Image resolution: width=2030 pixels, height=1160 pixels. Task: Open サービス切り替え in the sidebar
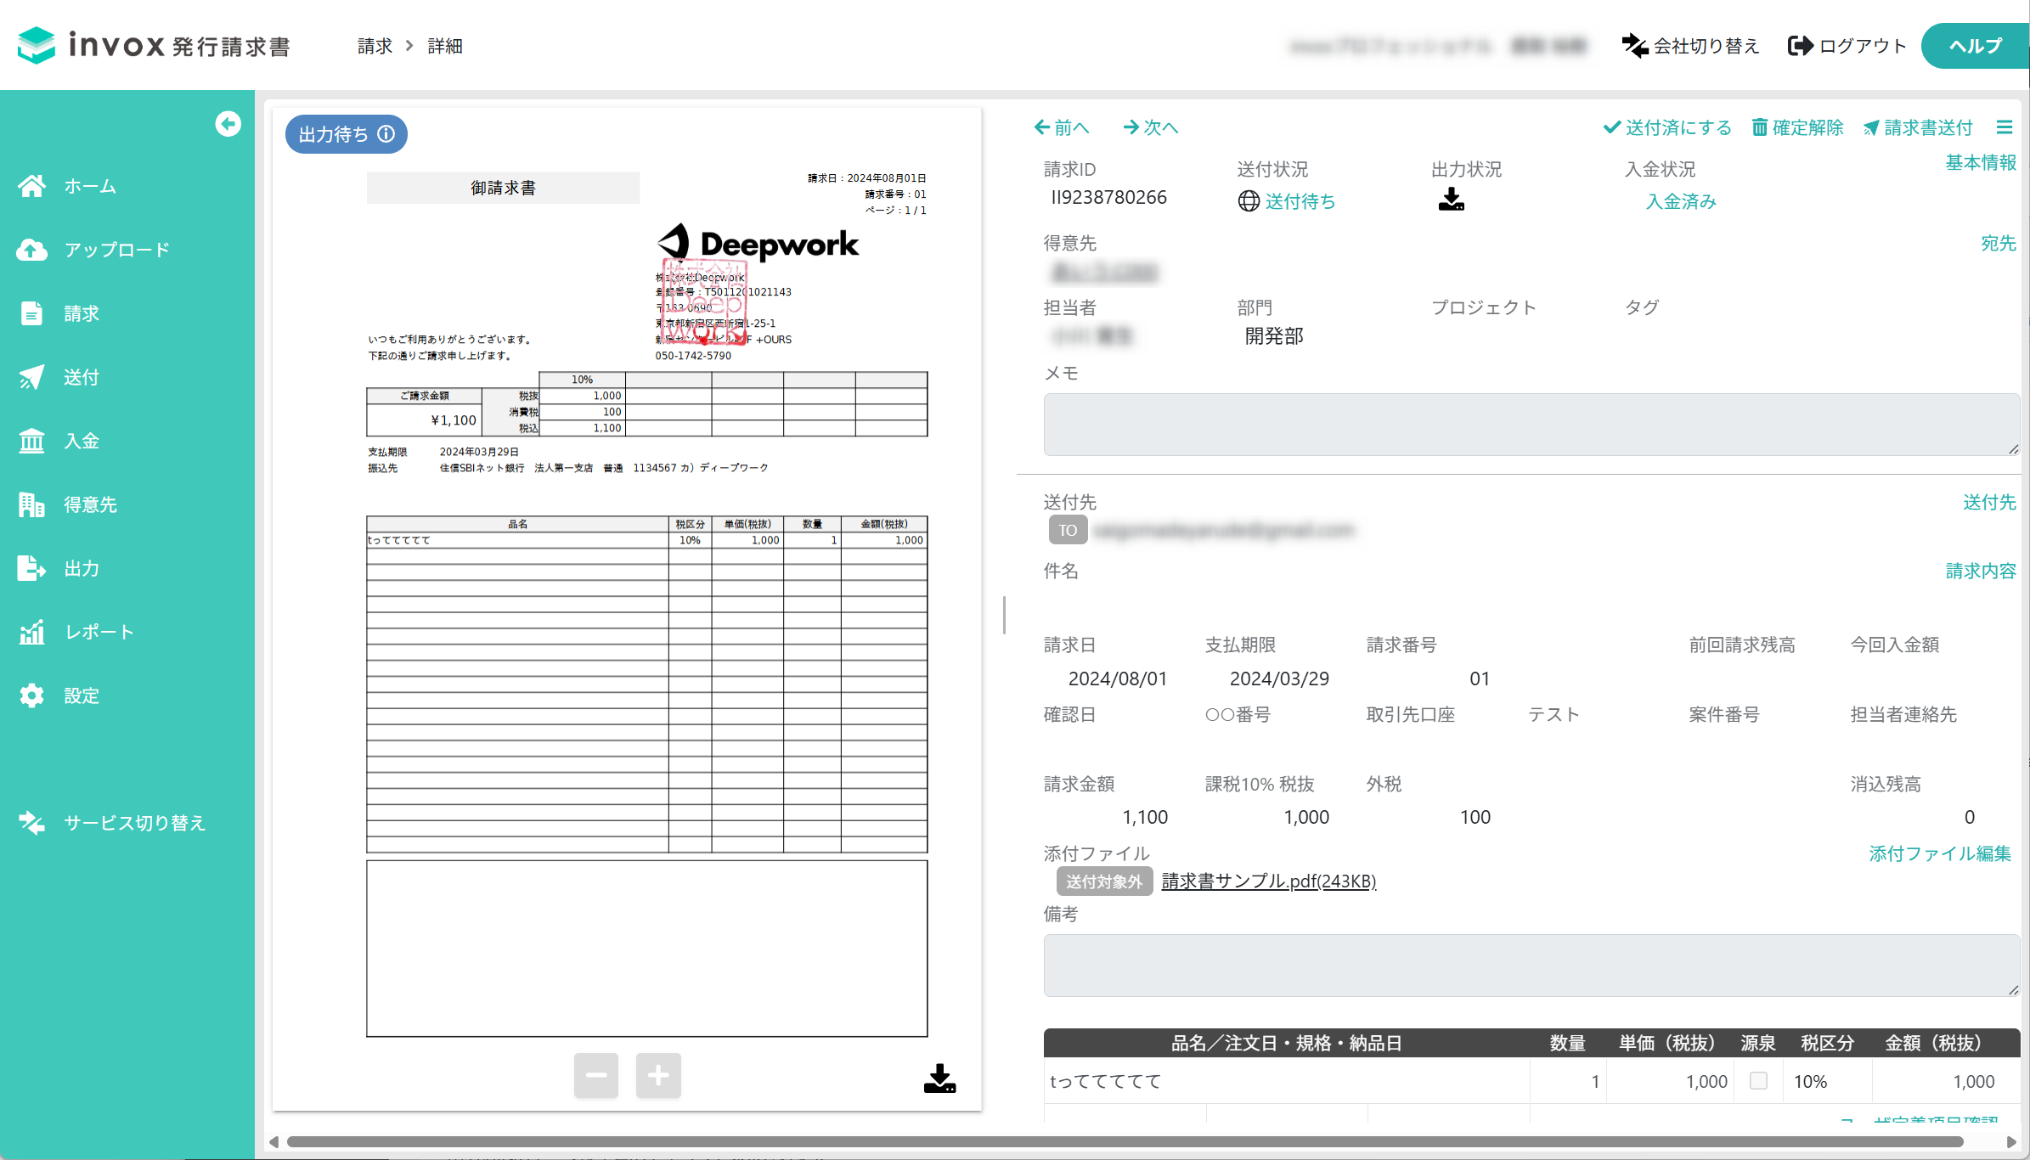(x=112, y=823)
